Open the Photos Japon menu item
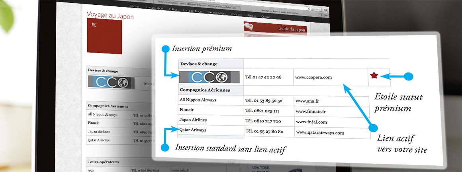462x172 pixels. (x=154, y=8)
